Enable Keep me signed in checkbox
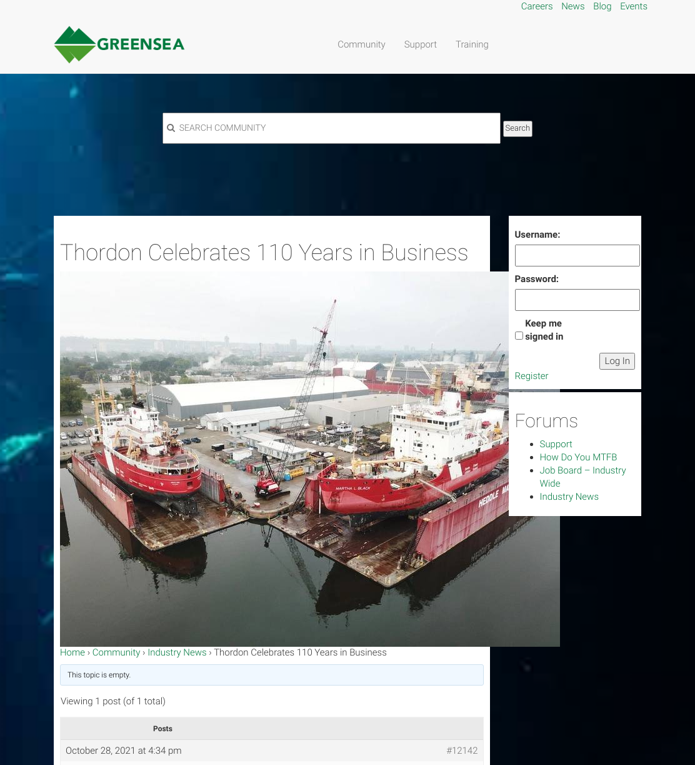 tap(519, 336)
